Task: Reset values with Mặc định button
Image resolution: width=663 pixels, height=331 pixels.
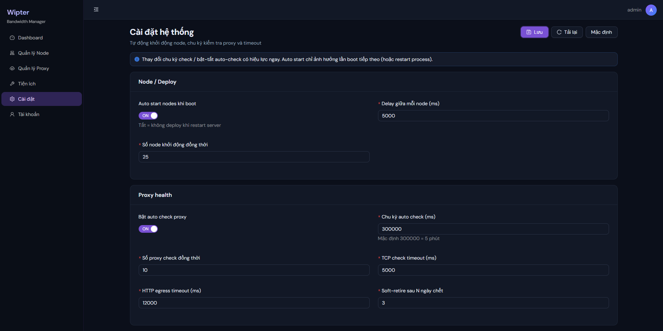Action: [601, 32]
